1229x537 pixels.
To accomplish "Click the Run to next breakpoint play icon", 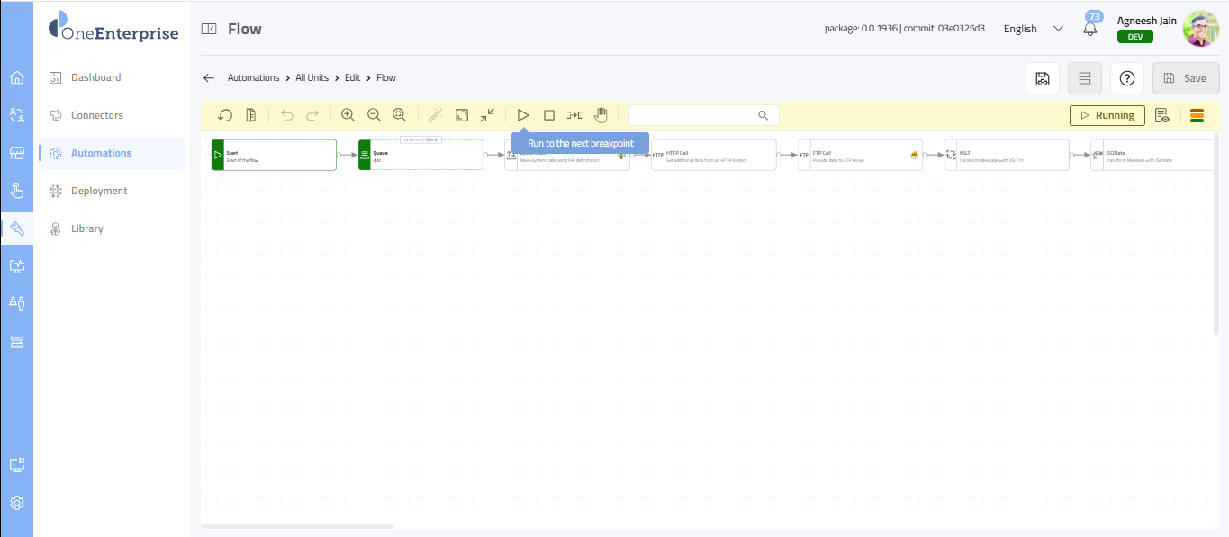I will 522,115.
